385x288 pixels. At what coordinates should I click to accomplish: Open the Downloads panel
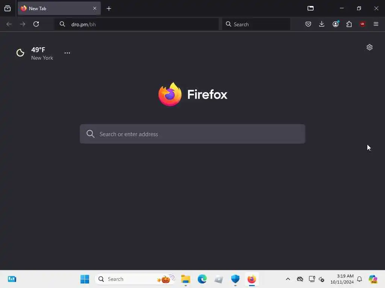[x=322, y=24]
